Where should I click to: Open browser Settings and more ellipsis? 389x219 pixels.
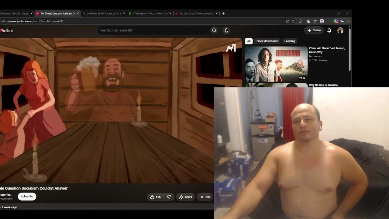click(329, 21)
